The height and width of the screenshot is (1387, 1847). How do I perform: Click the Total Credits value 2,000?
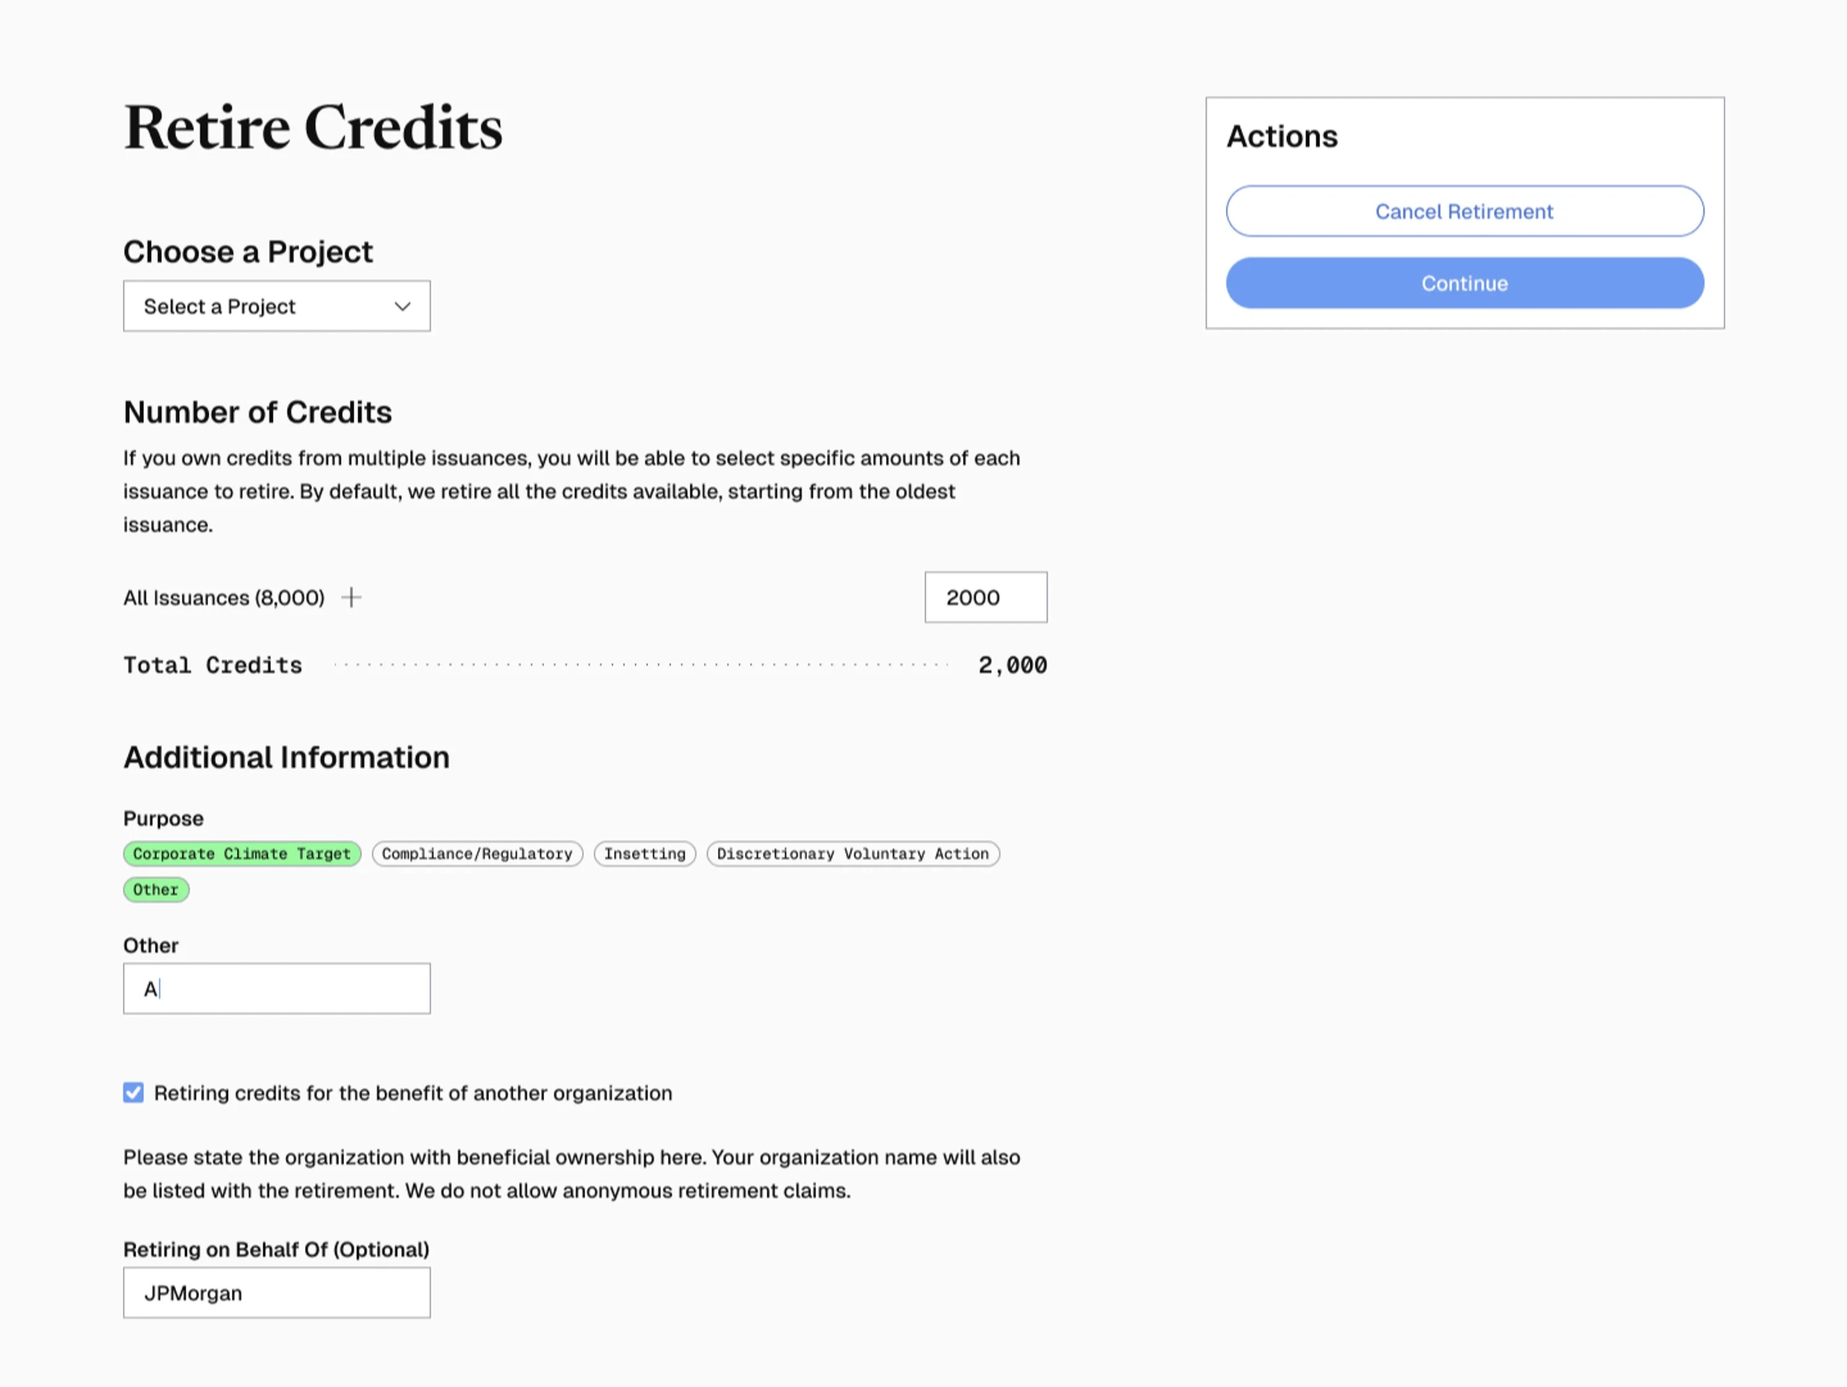coord(1012,665)
